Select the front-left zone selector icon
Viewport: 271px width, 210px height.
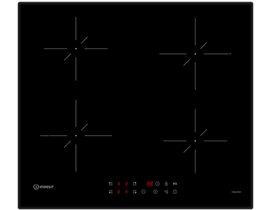click(111, 192)
